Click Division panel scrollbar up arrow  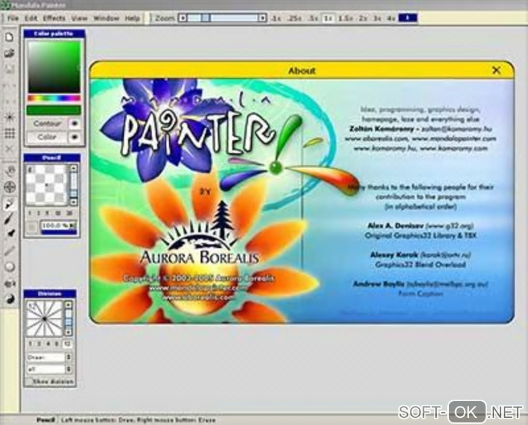click(x=68, y=305)
